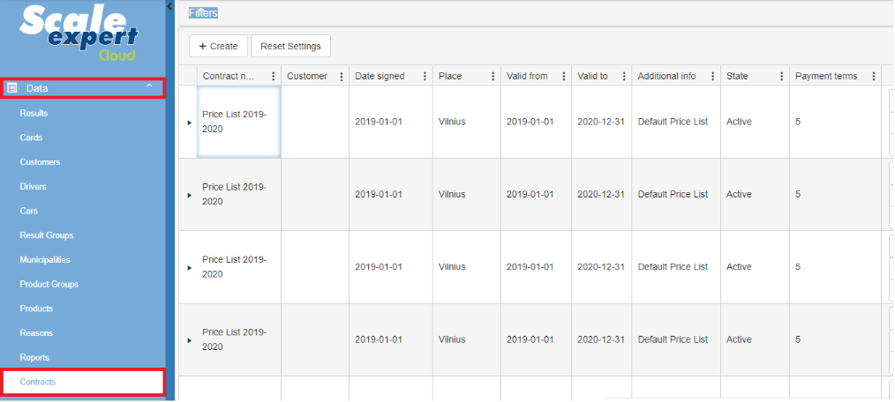Expand the fourth Price List row details
This screenshot has width=895, height=402.
click(x=189, y=339)
